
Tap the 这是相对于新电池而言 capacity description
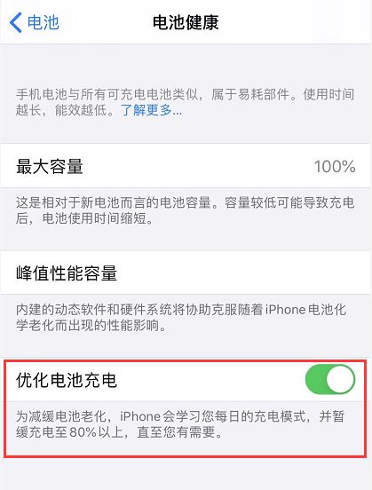pos(185,210)
